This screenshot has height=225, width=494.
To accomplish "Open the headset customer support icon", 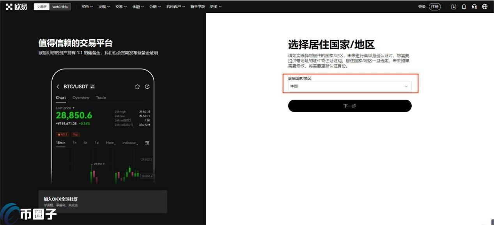I will point(475,7).
